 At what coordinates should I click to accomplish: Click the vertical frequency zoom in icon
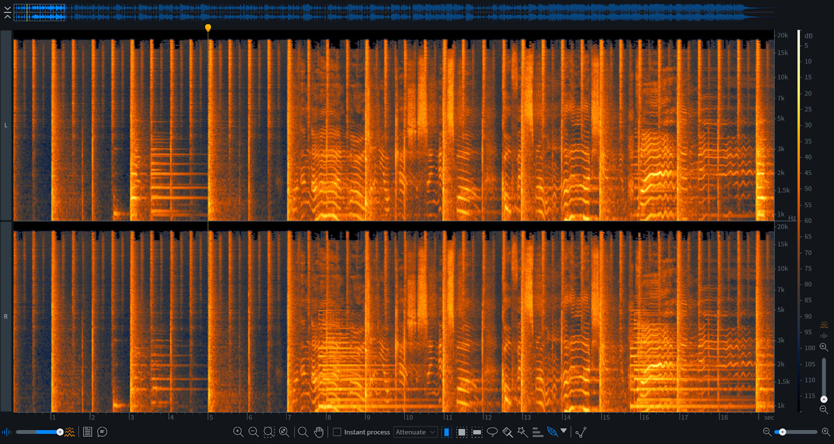point(824,347)
